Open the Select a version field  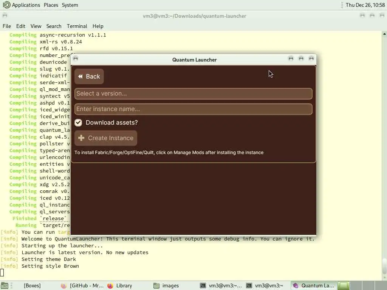[x=193, y=94]
